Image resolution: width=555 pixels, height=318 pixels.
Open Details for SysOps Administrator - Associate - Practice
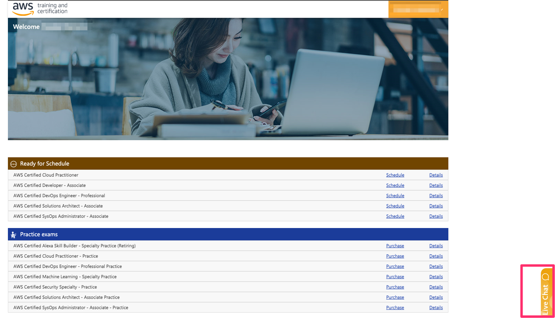(436, 308)
